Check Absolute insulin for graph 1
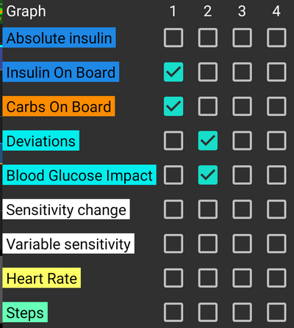This screenshot has height=328, width=294. pyautogui.click(x=173, y=37)
